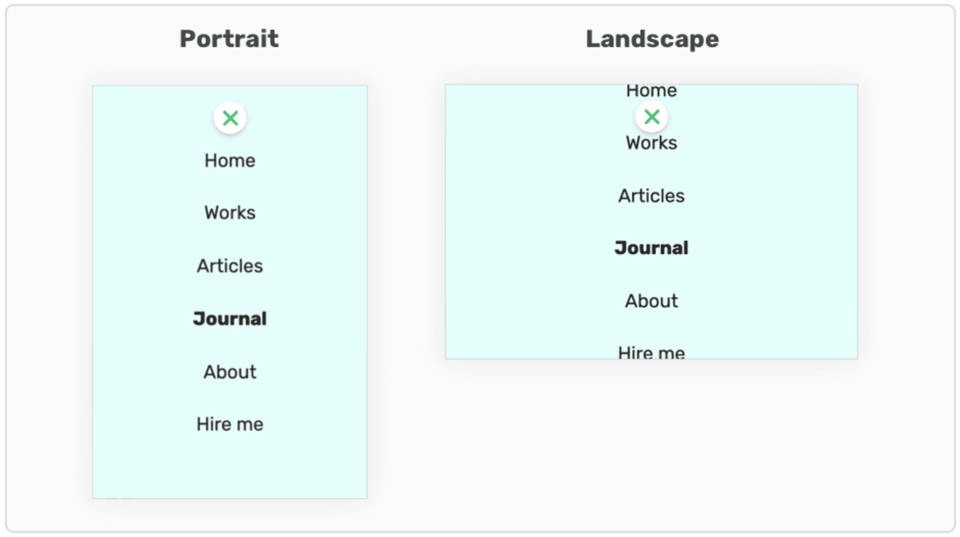Viewport: 960px width, 537px height.
Task: Click blank gap between the two menu panels
Action: (x=406, y=267)
